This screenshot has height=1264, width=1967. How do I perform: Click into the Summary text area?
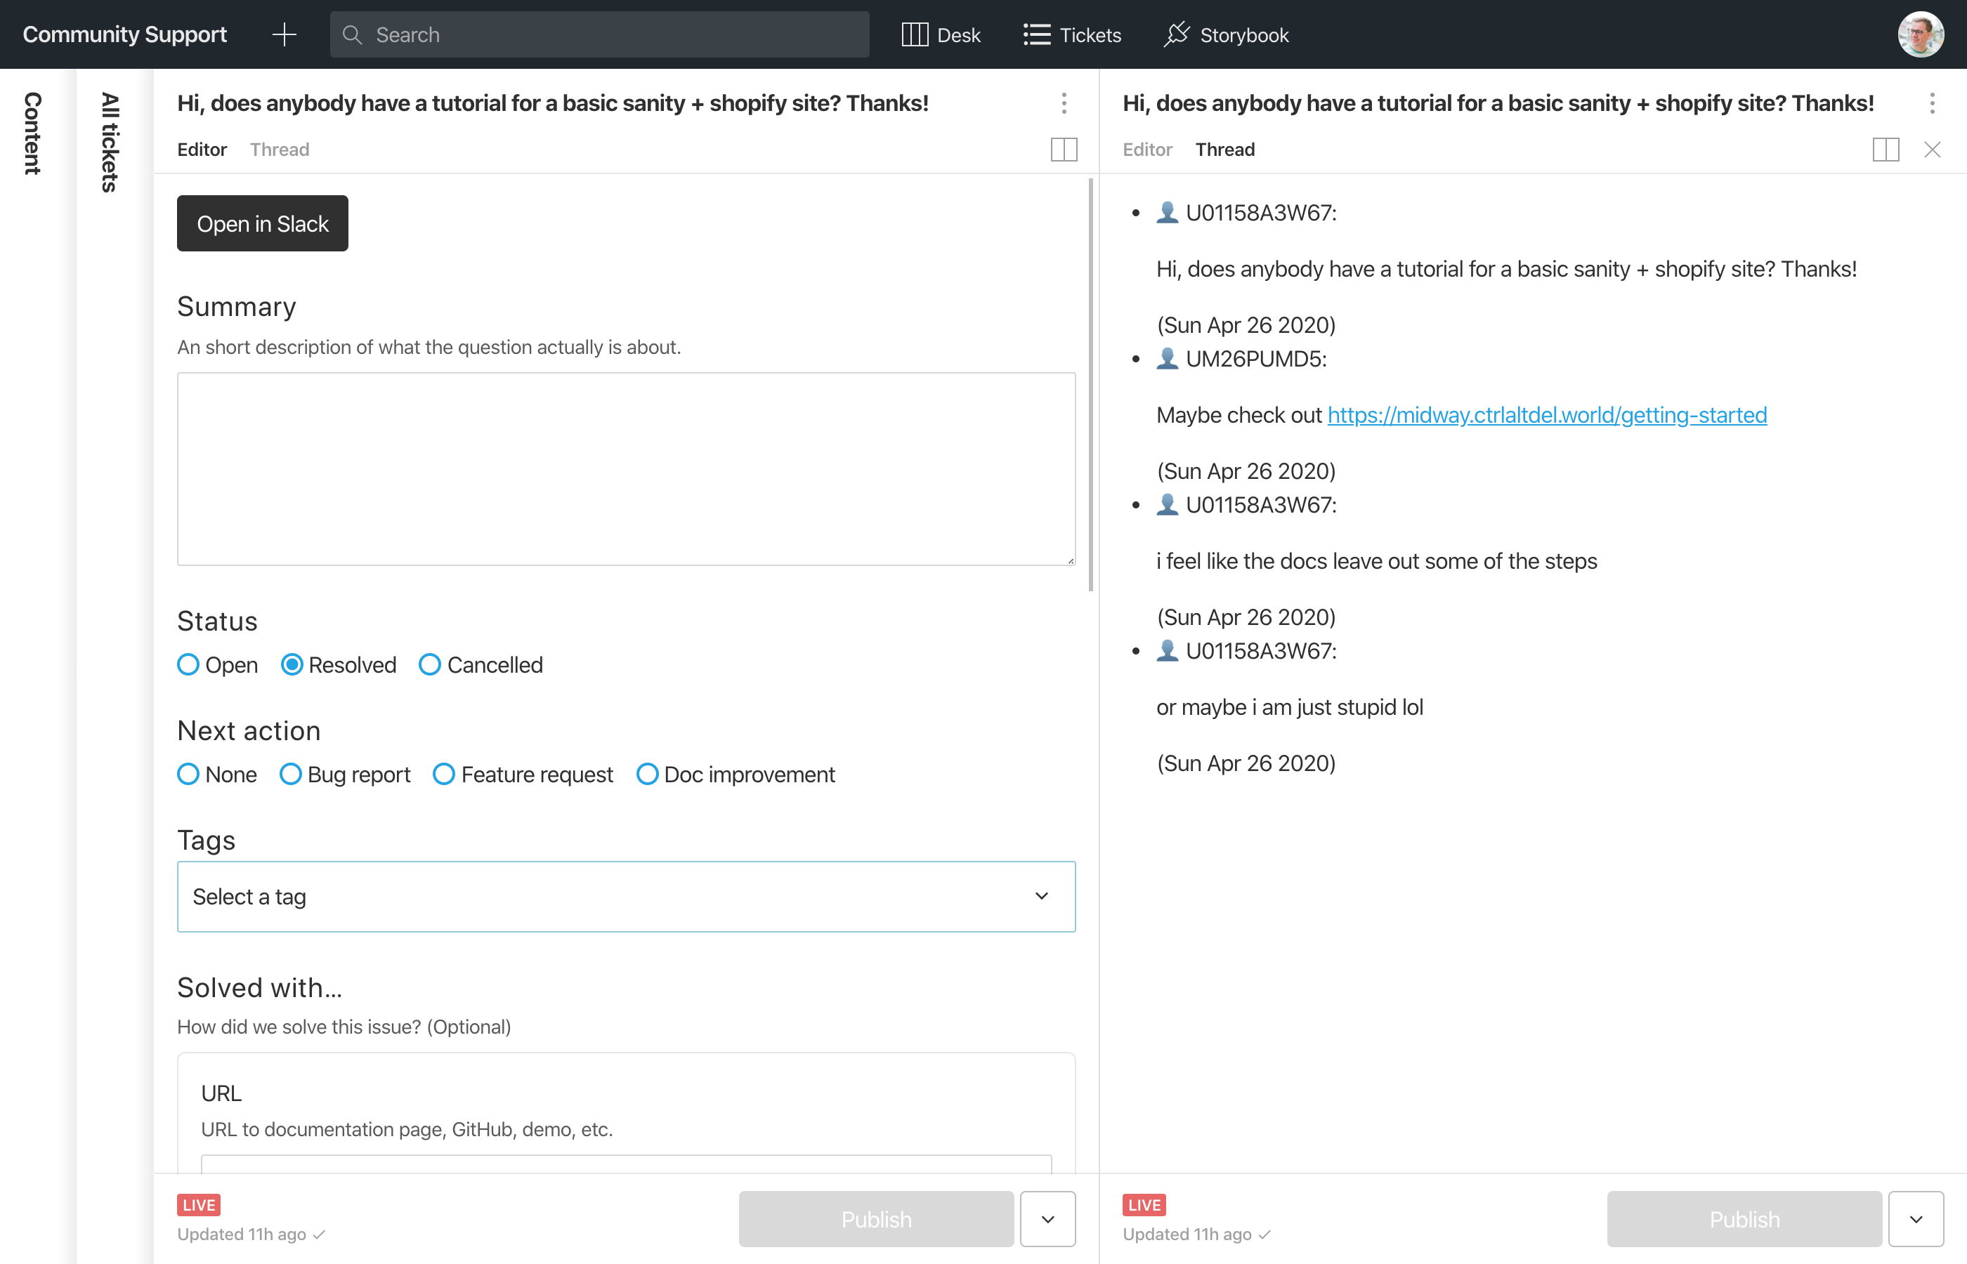pyautogui.click(x=625, y=468)
